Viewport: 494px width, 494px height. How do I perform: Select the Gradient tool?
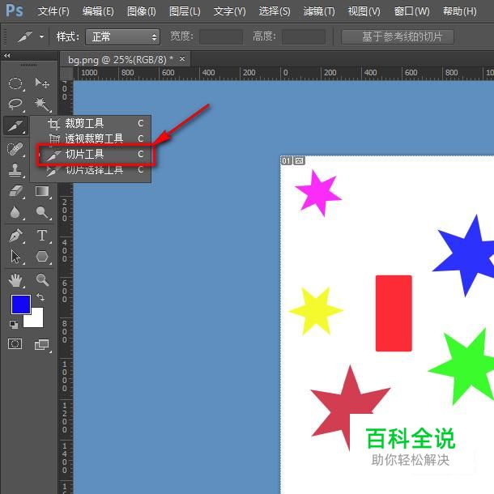[x=42, y=191]
